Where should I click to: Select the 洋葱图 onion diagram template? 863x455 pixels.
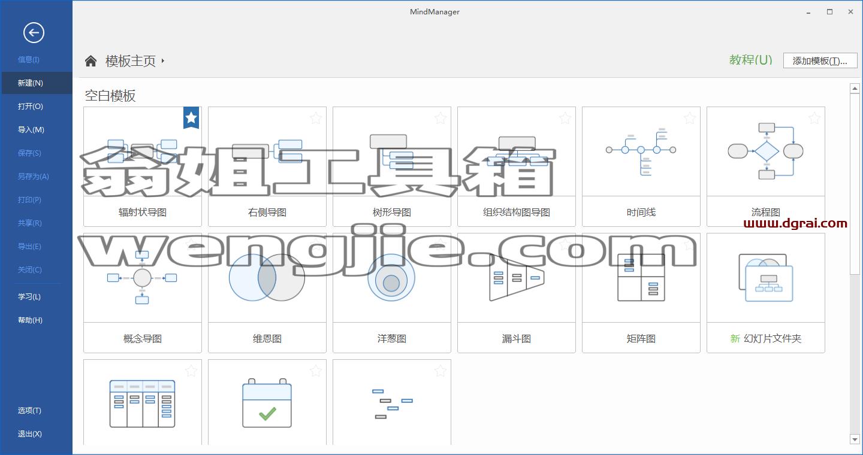click(x=392, y=293)
